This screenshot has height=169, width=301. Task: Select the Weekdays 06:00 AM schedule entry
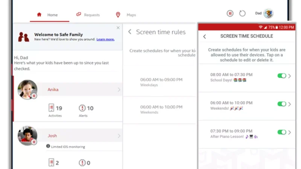pyautogui.click(x=161, y=82)
